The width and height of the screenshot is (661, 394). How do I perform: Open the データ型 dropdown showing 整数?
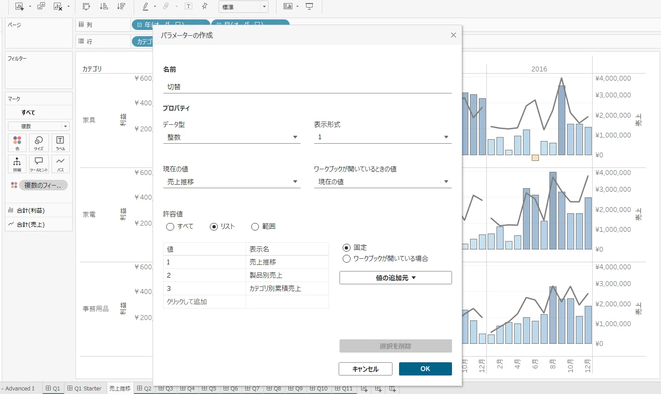pos(232,137)
